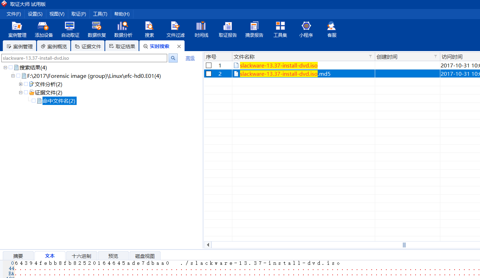This screenshot has width=480, height=278.
Task: Switch to the 十六进制 bottom tab
Action: [82, 256]
